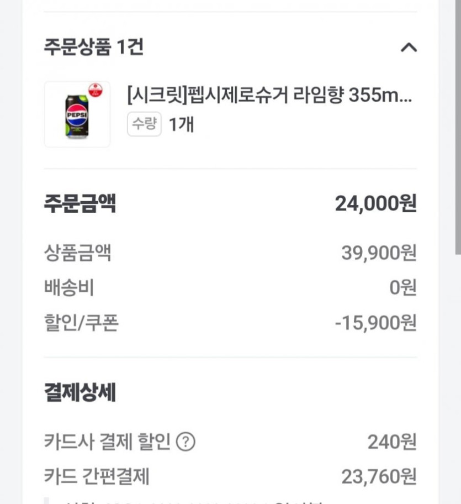Click the 0원 shipping fee value

402,288
